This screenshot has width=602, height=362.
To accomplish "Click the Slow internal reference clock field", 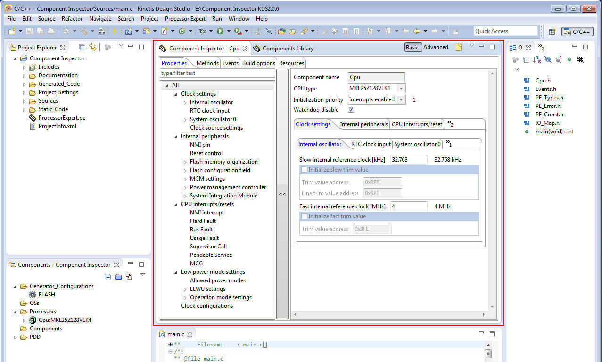I will [x=409, y=159].
